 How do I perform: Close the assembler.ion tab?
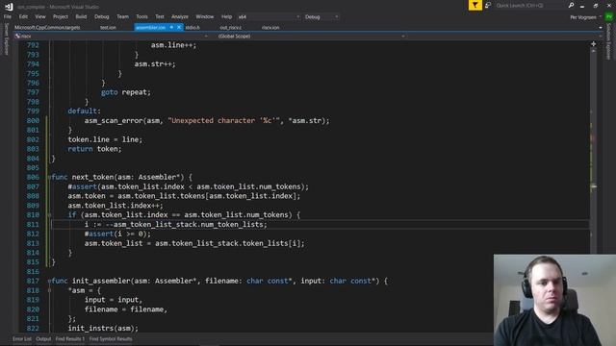pos(179,28)
